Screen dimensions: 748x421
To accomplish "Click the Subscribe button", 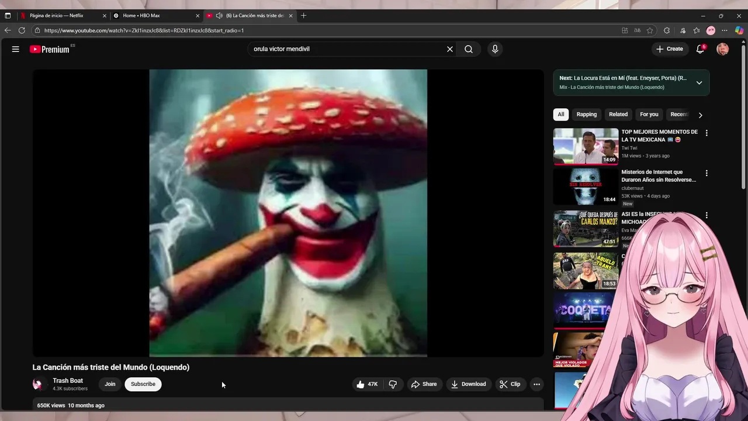I will [x=143, y=384].
